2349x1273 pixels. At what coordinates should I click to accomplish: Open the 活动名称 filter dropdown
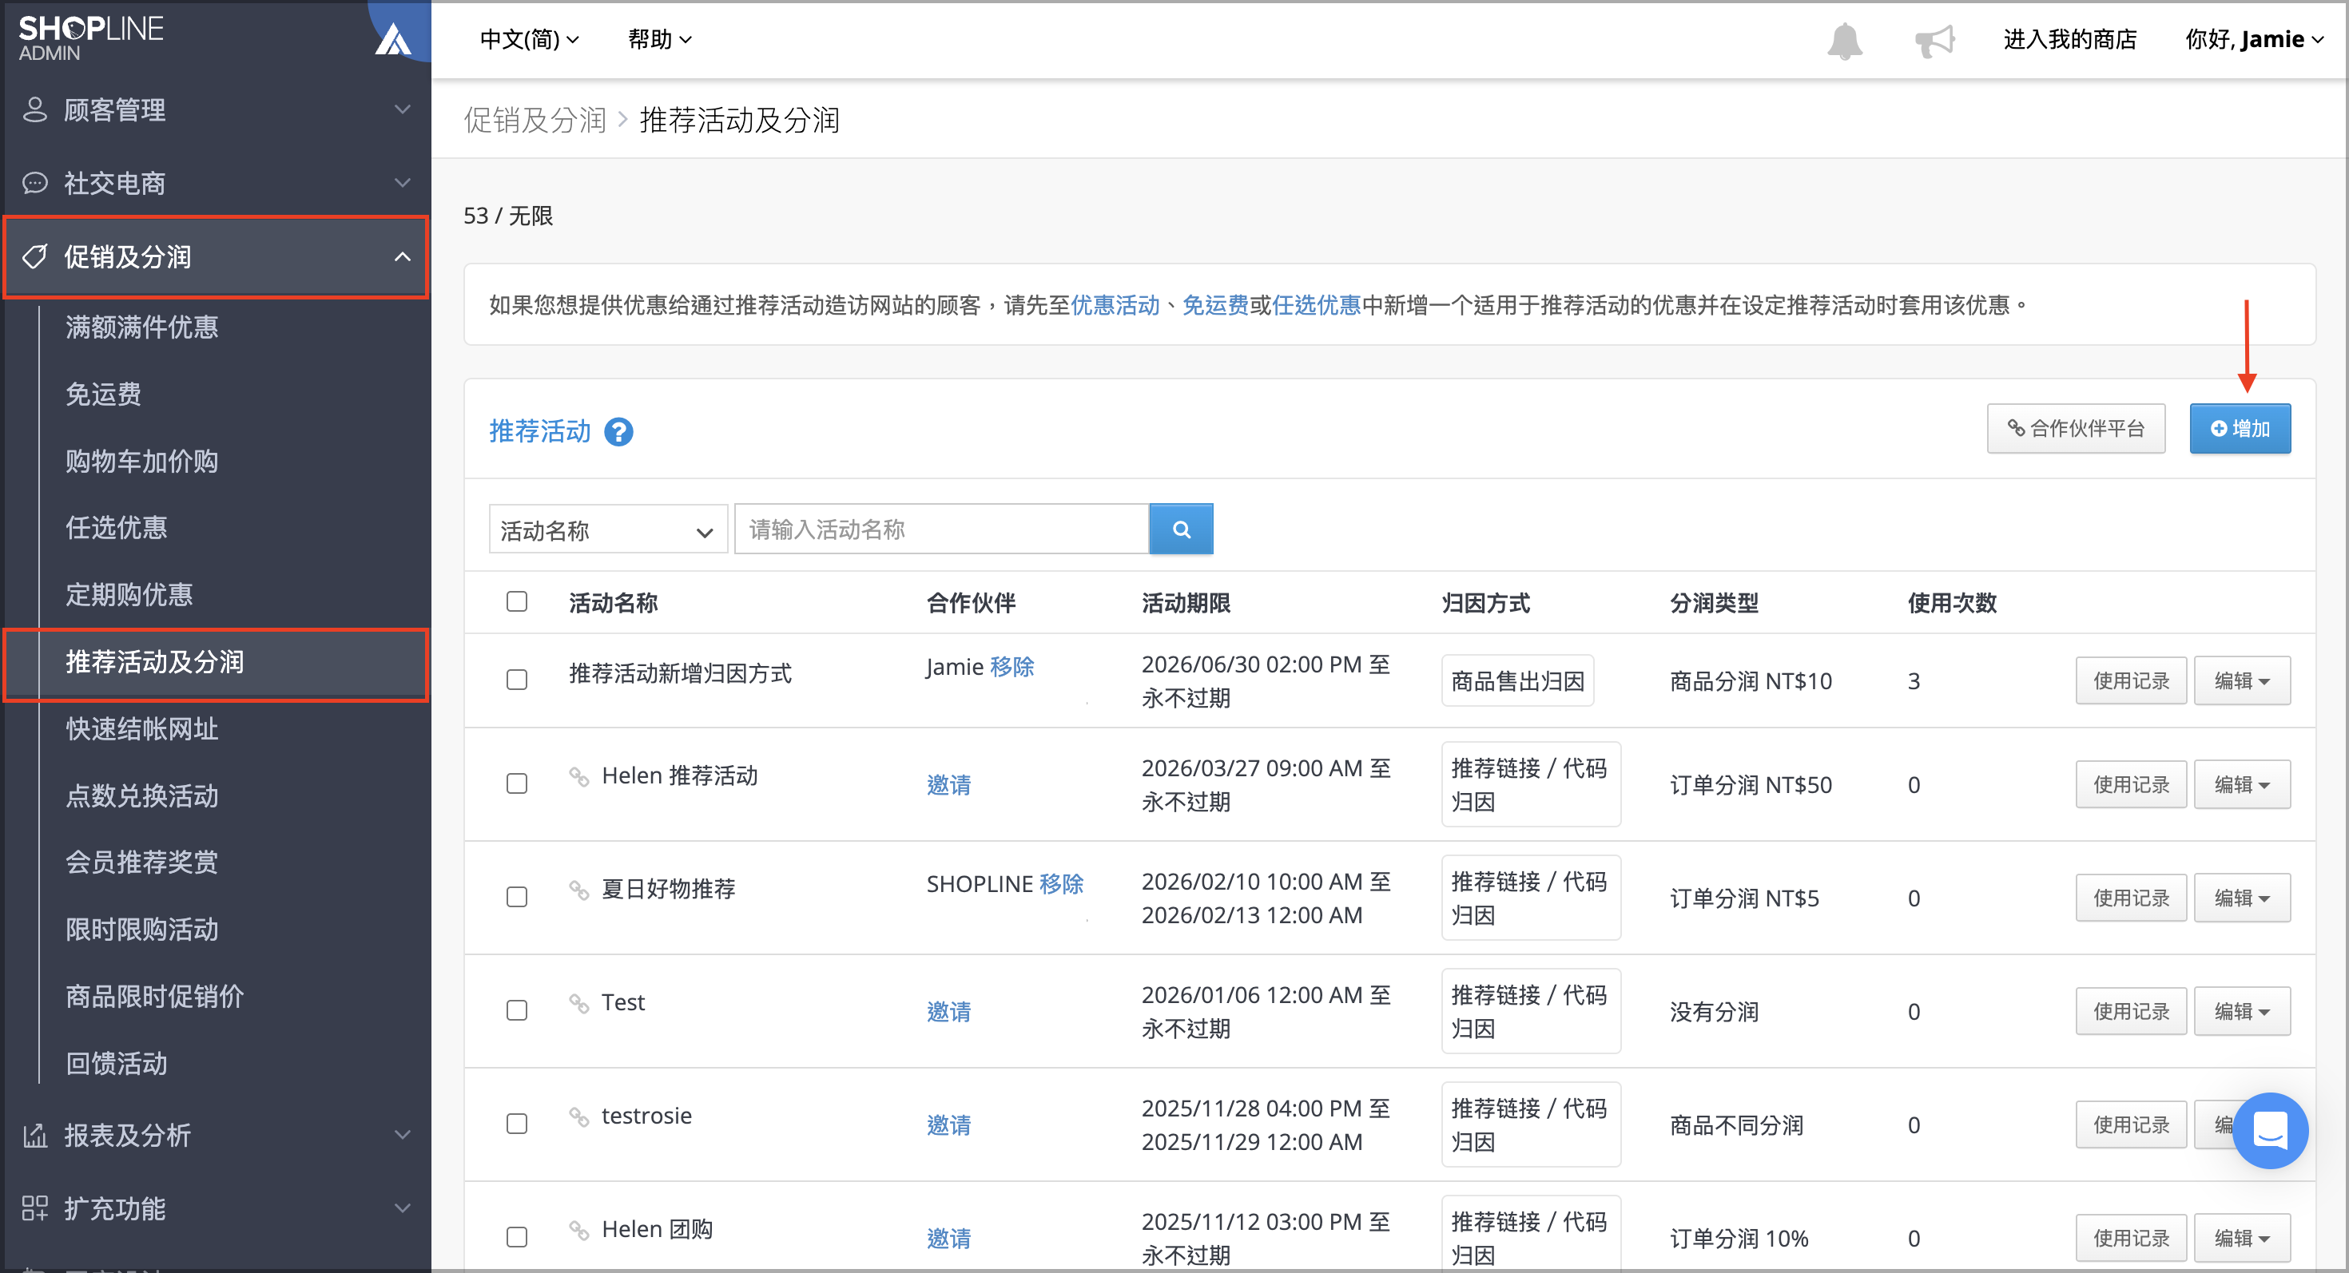coord(608,529)
